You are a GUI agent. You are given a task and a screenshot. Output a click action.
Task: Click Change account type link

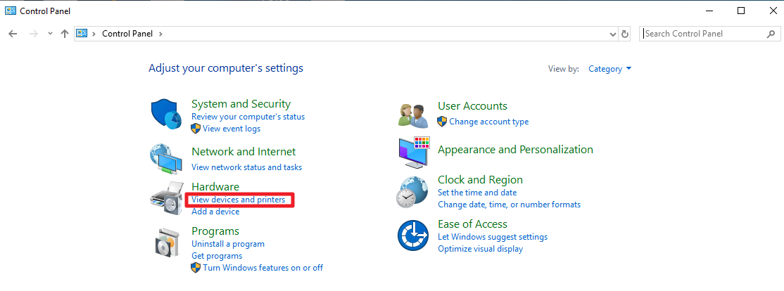click(488, 122)
